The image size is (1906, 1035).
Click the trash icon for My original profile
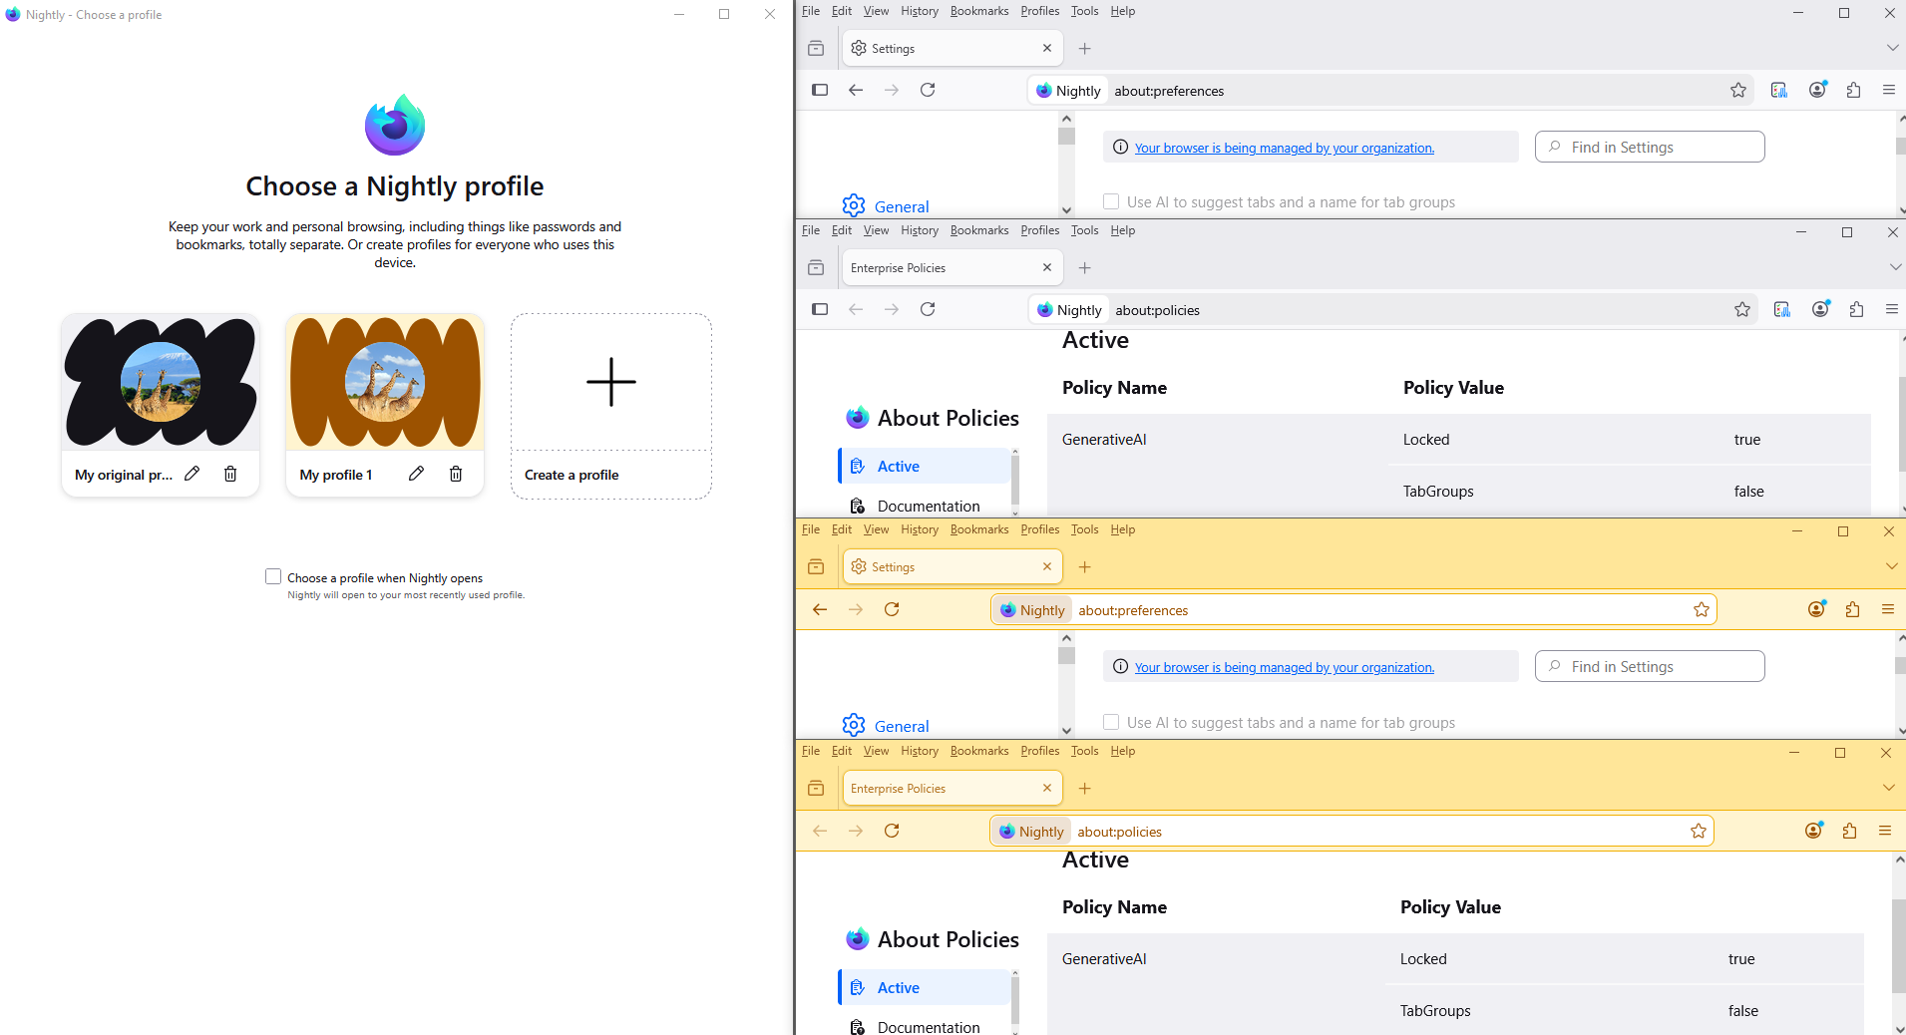pos(230,474)
